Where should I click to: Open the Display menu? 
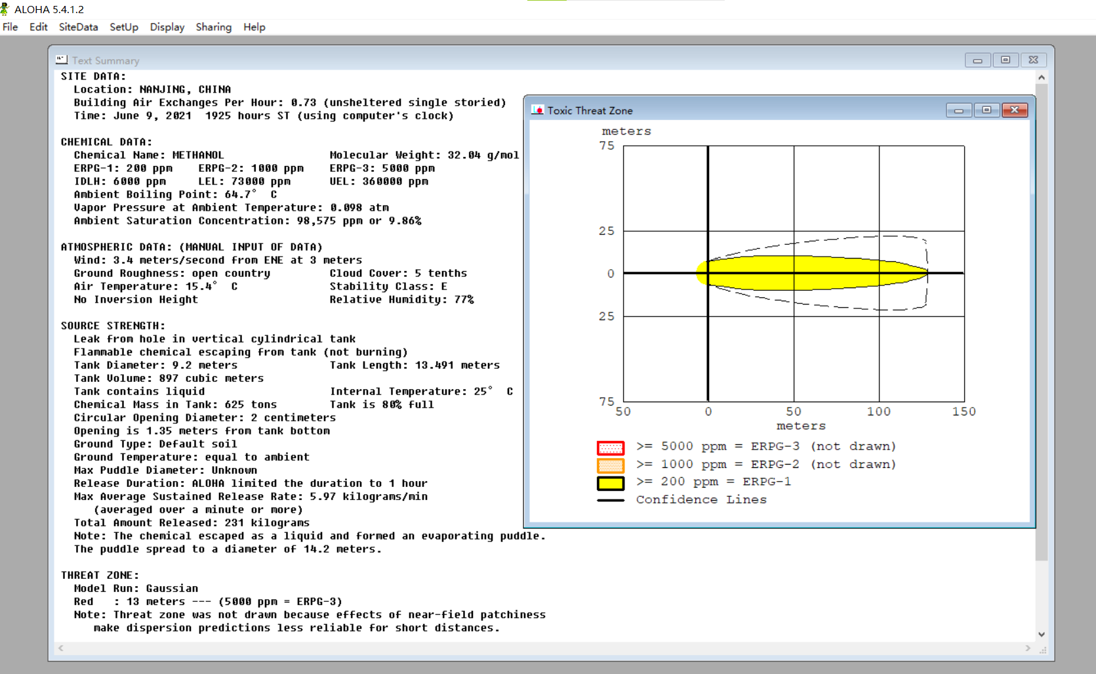coord(167,27)
